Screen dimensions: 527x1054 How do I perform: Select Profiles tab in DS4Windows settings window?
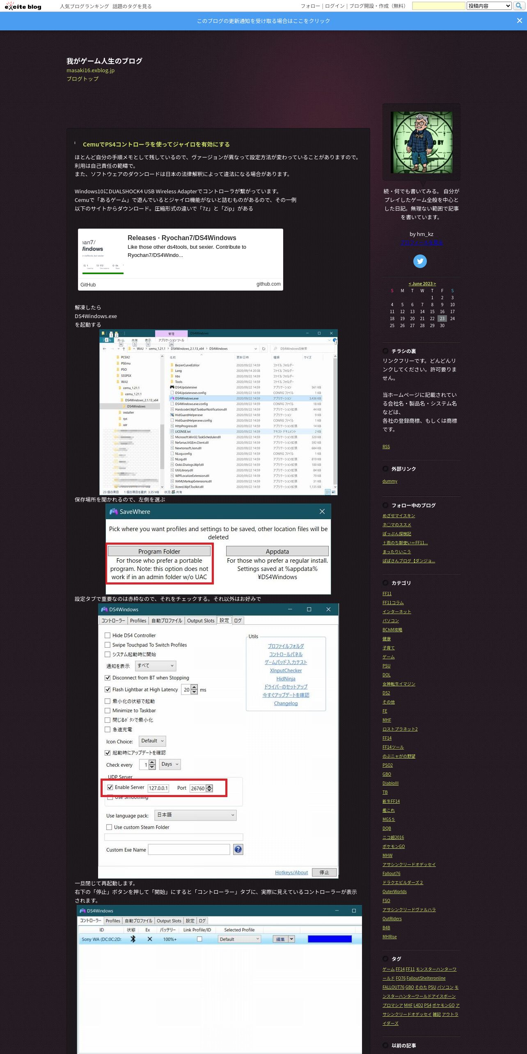click(138, 621)
